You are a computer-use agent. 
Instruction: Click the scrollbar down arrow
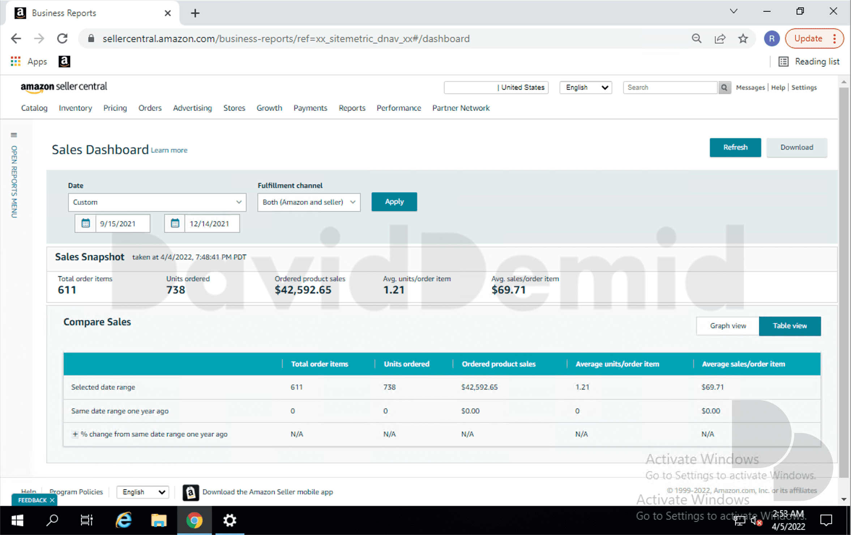[x=844, y=499]
